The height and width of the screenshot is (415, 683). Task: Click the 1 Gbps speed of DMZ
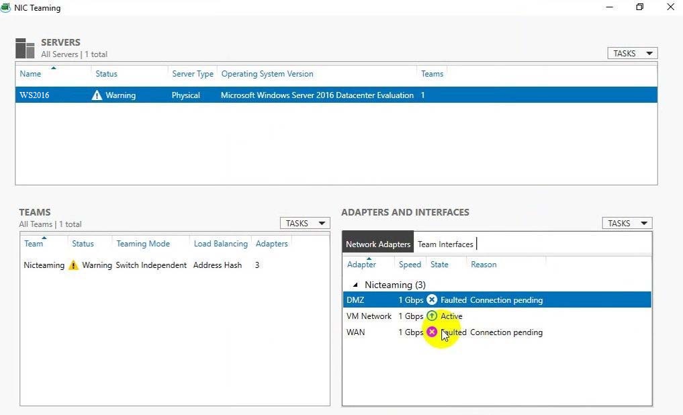(x=411, y=299)
